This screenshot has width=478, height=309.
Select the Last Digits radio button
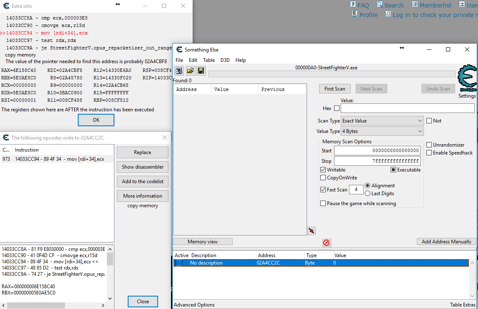pos(367,194)
